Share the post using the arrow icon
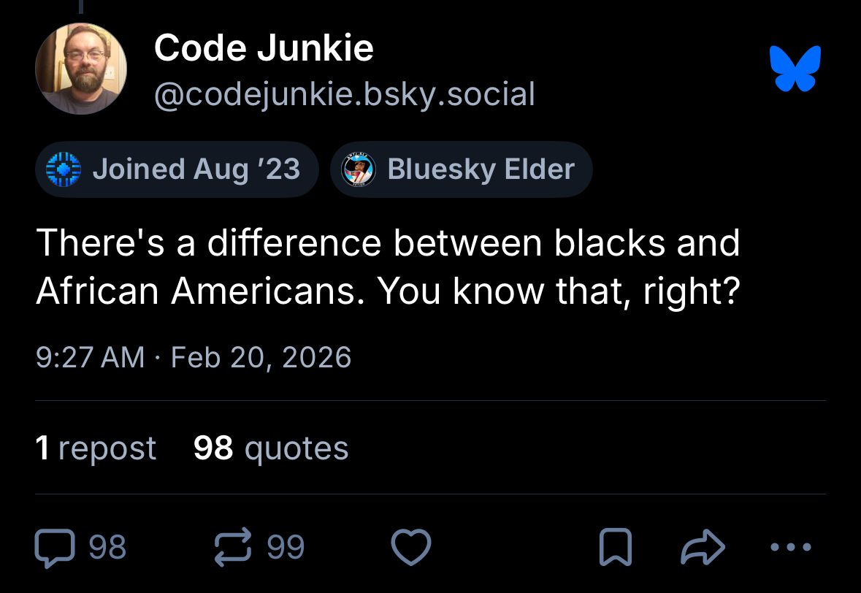Image resolution: width=861 pixels, height=593 pixels. 702,548
